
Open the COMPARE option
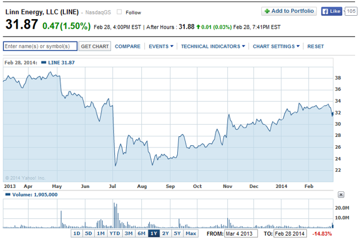tap(127, 47)
